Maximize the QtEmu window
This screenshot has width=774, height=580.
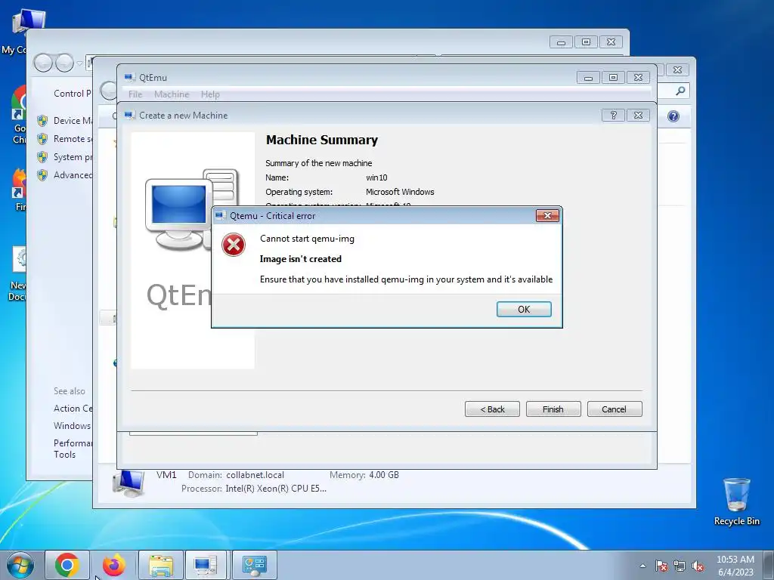click(613, 78)
